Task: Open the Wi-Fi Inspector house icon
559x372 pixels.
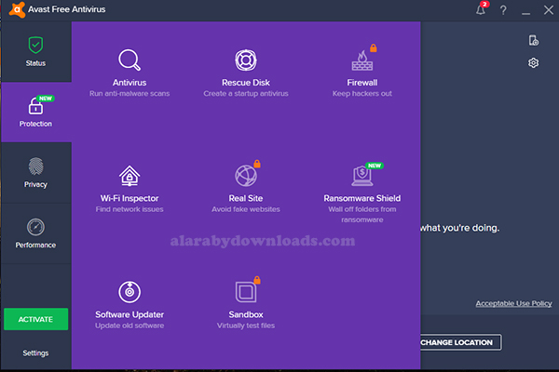Action: (130, 176)
